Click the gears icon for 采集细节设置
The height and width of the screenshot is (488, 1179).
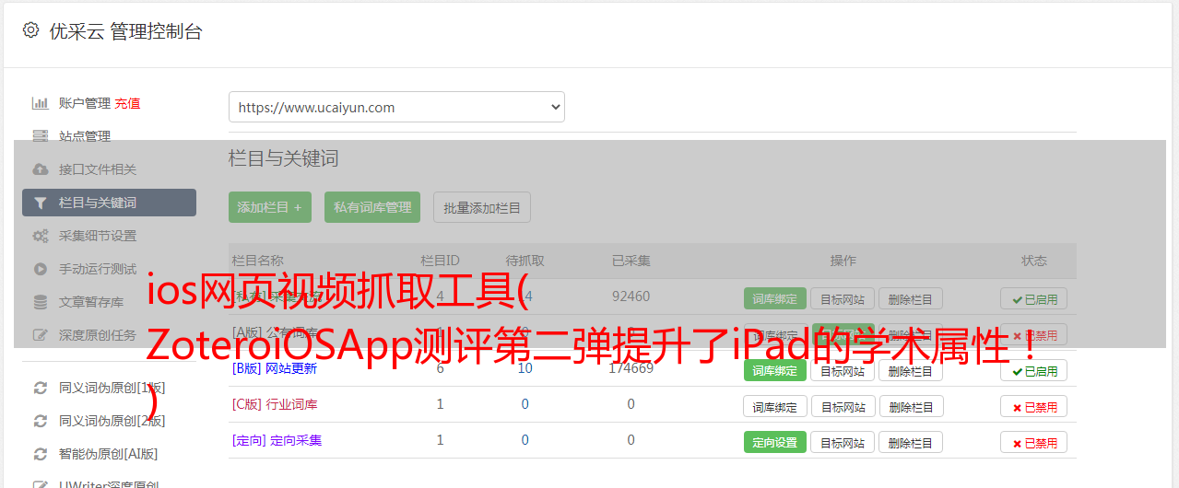click(40, 236)
